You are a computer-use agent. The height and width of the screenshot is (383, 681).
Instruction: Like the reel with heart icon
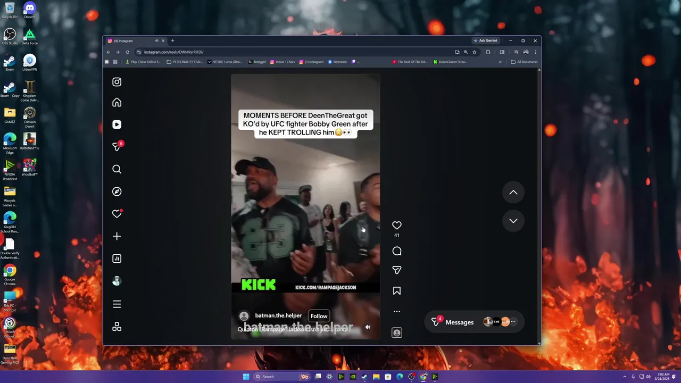(397, 226)
